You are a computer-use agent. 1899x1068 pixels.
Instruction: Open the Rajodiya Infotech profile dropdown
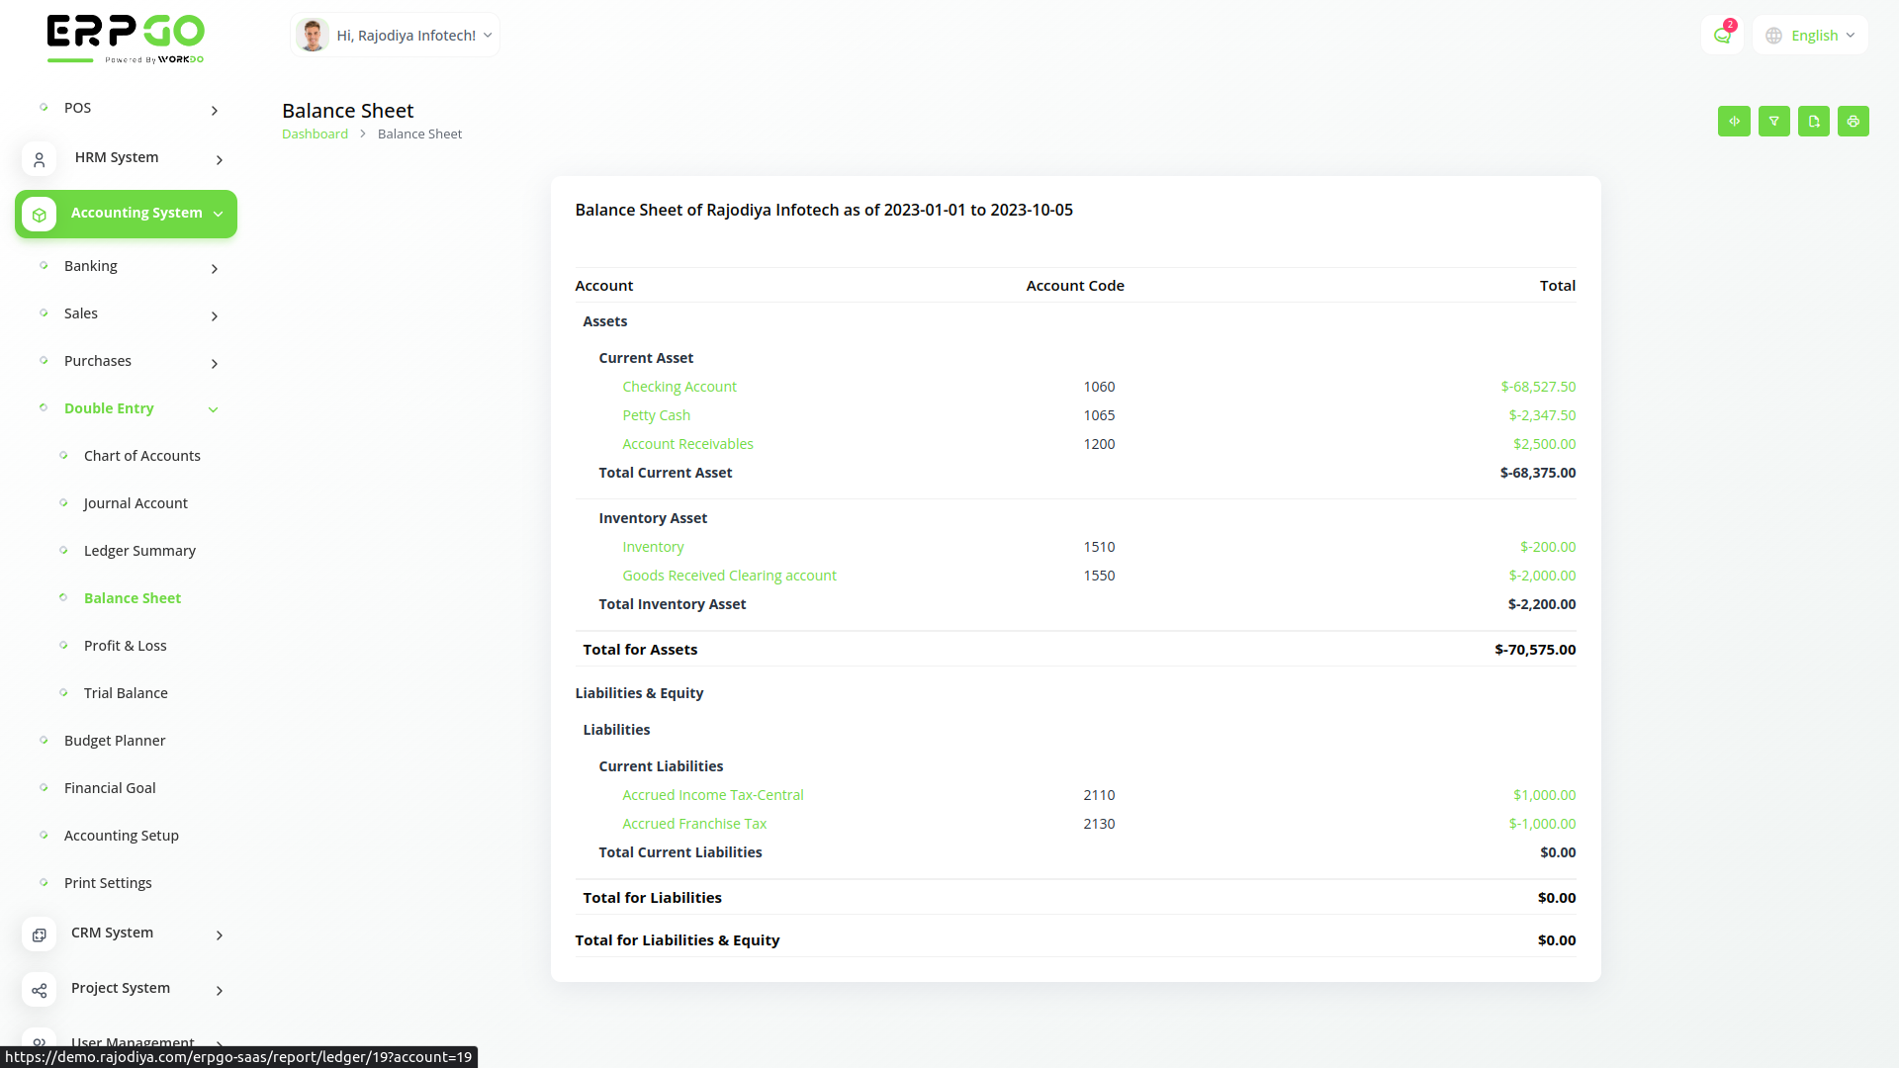click(394, 35)
